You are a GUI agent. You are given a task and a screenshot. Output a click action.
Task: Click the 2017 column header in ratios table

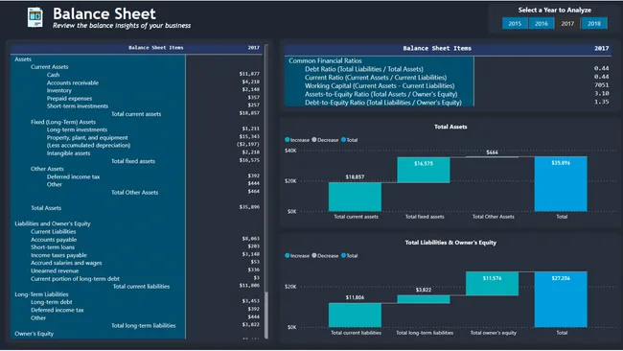pos(602,48)
